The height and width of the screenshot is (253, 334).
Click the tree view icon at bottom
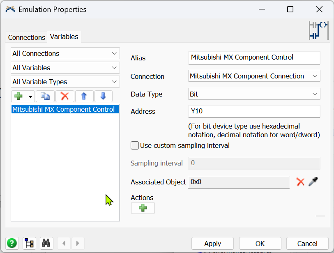(x=29, y=243)
